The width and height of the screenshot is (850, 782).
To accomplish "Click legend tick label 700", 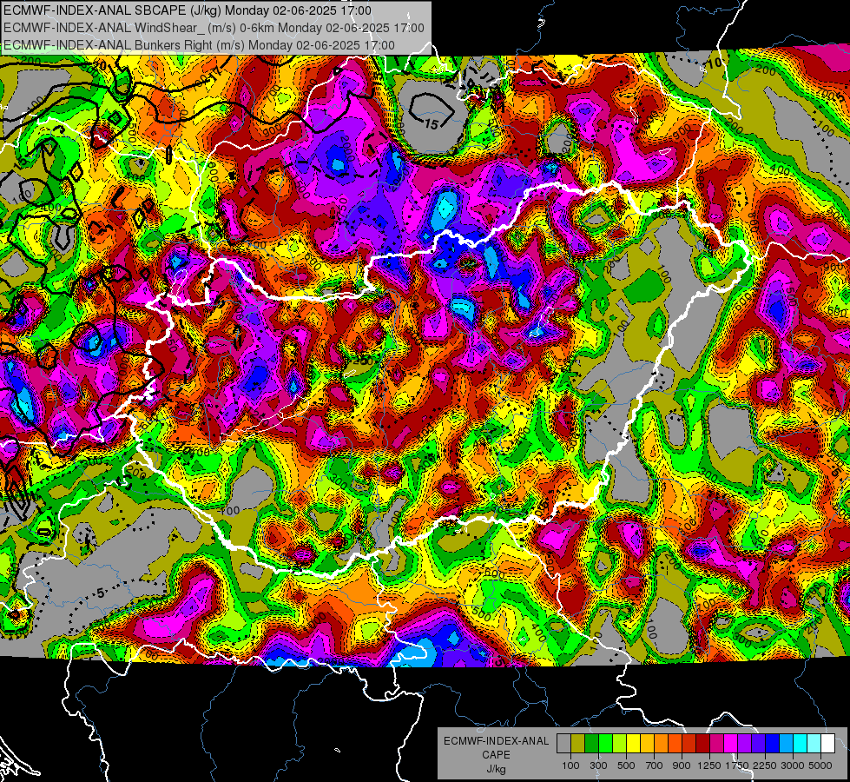I will pos(655,765).
